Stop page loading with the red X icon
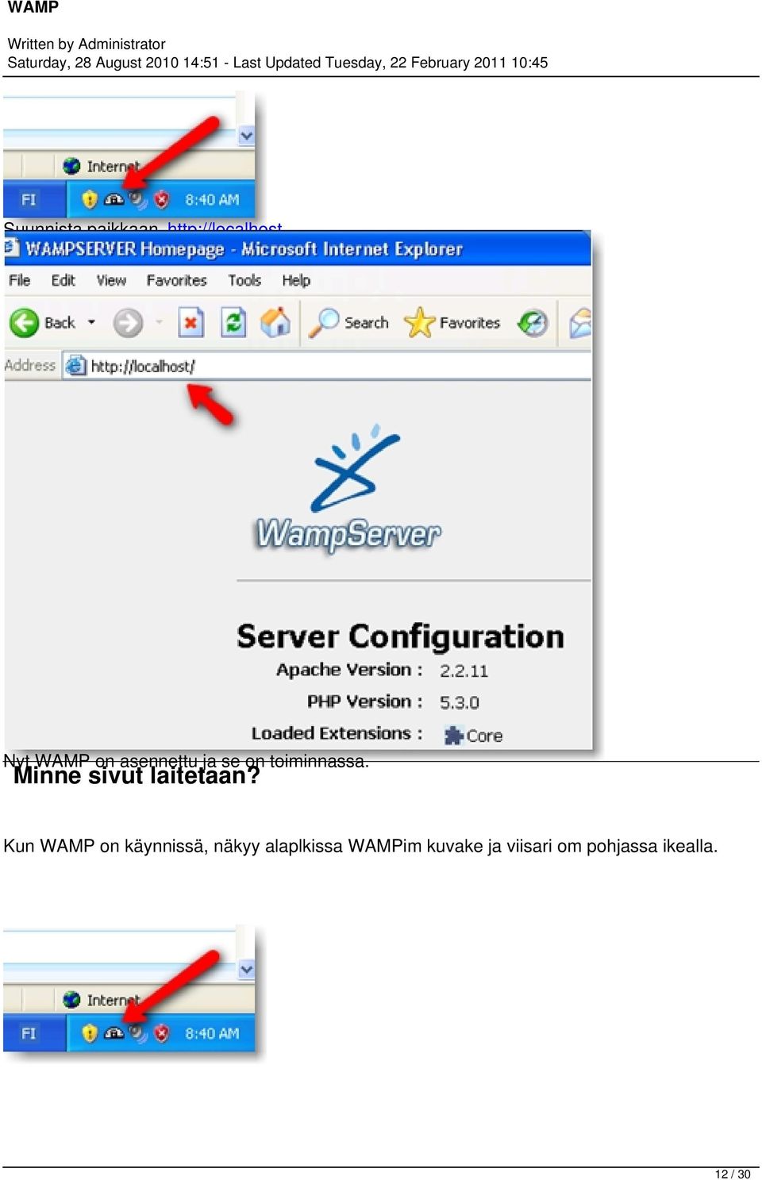Screen dimensions: 762x1180 tap(190, 323)
